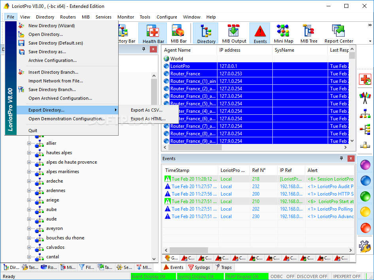Select the purple status ball
374x280 pixels.
click(365, 164)
